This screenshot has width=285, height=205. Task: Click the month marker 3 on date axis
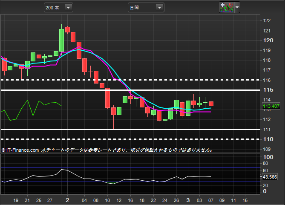pos(188,200)
